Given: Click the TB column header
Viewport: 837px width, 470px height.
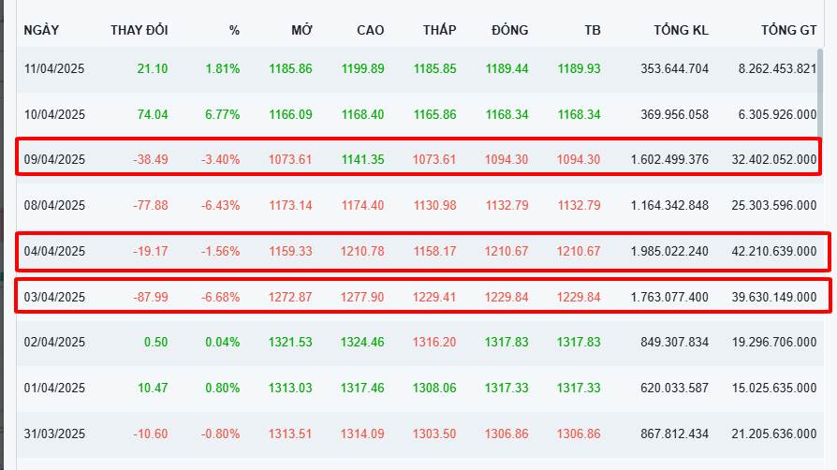Looking at the screenshot, I should (x=592, y=30).
